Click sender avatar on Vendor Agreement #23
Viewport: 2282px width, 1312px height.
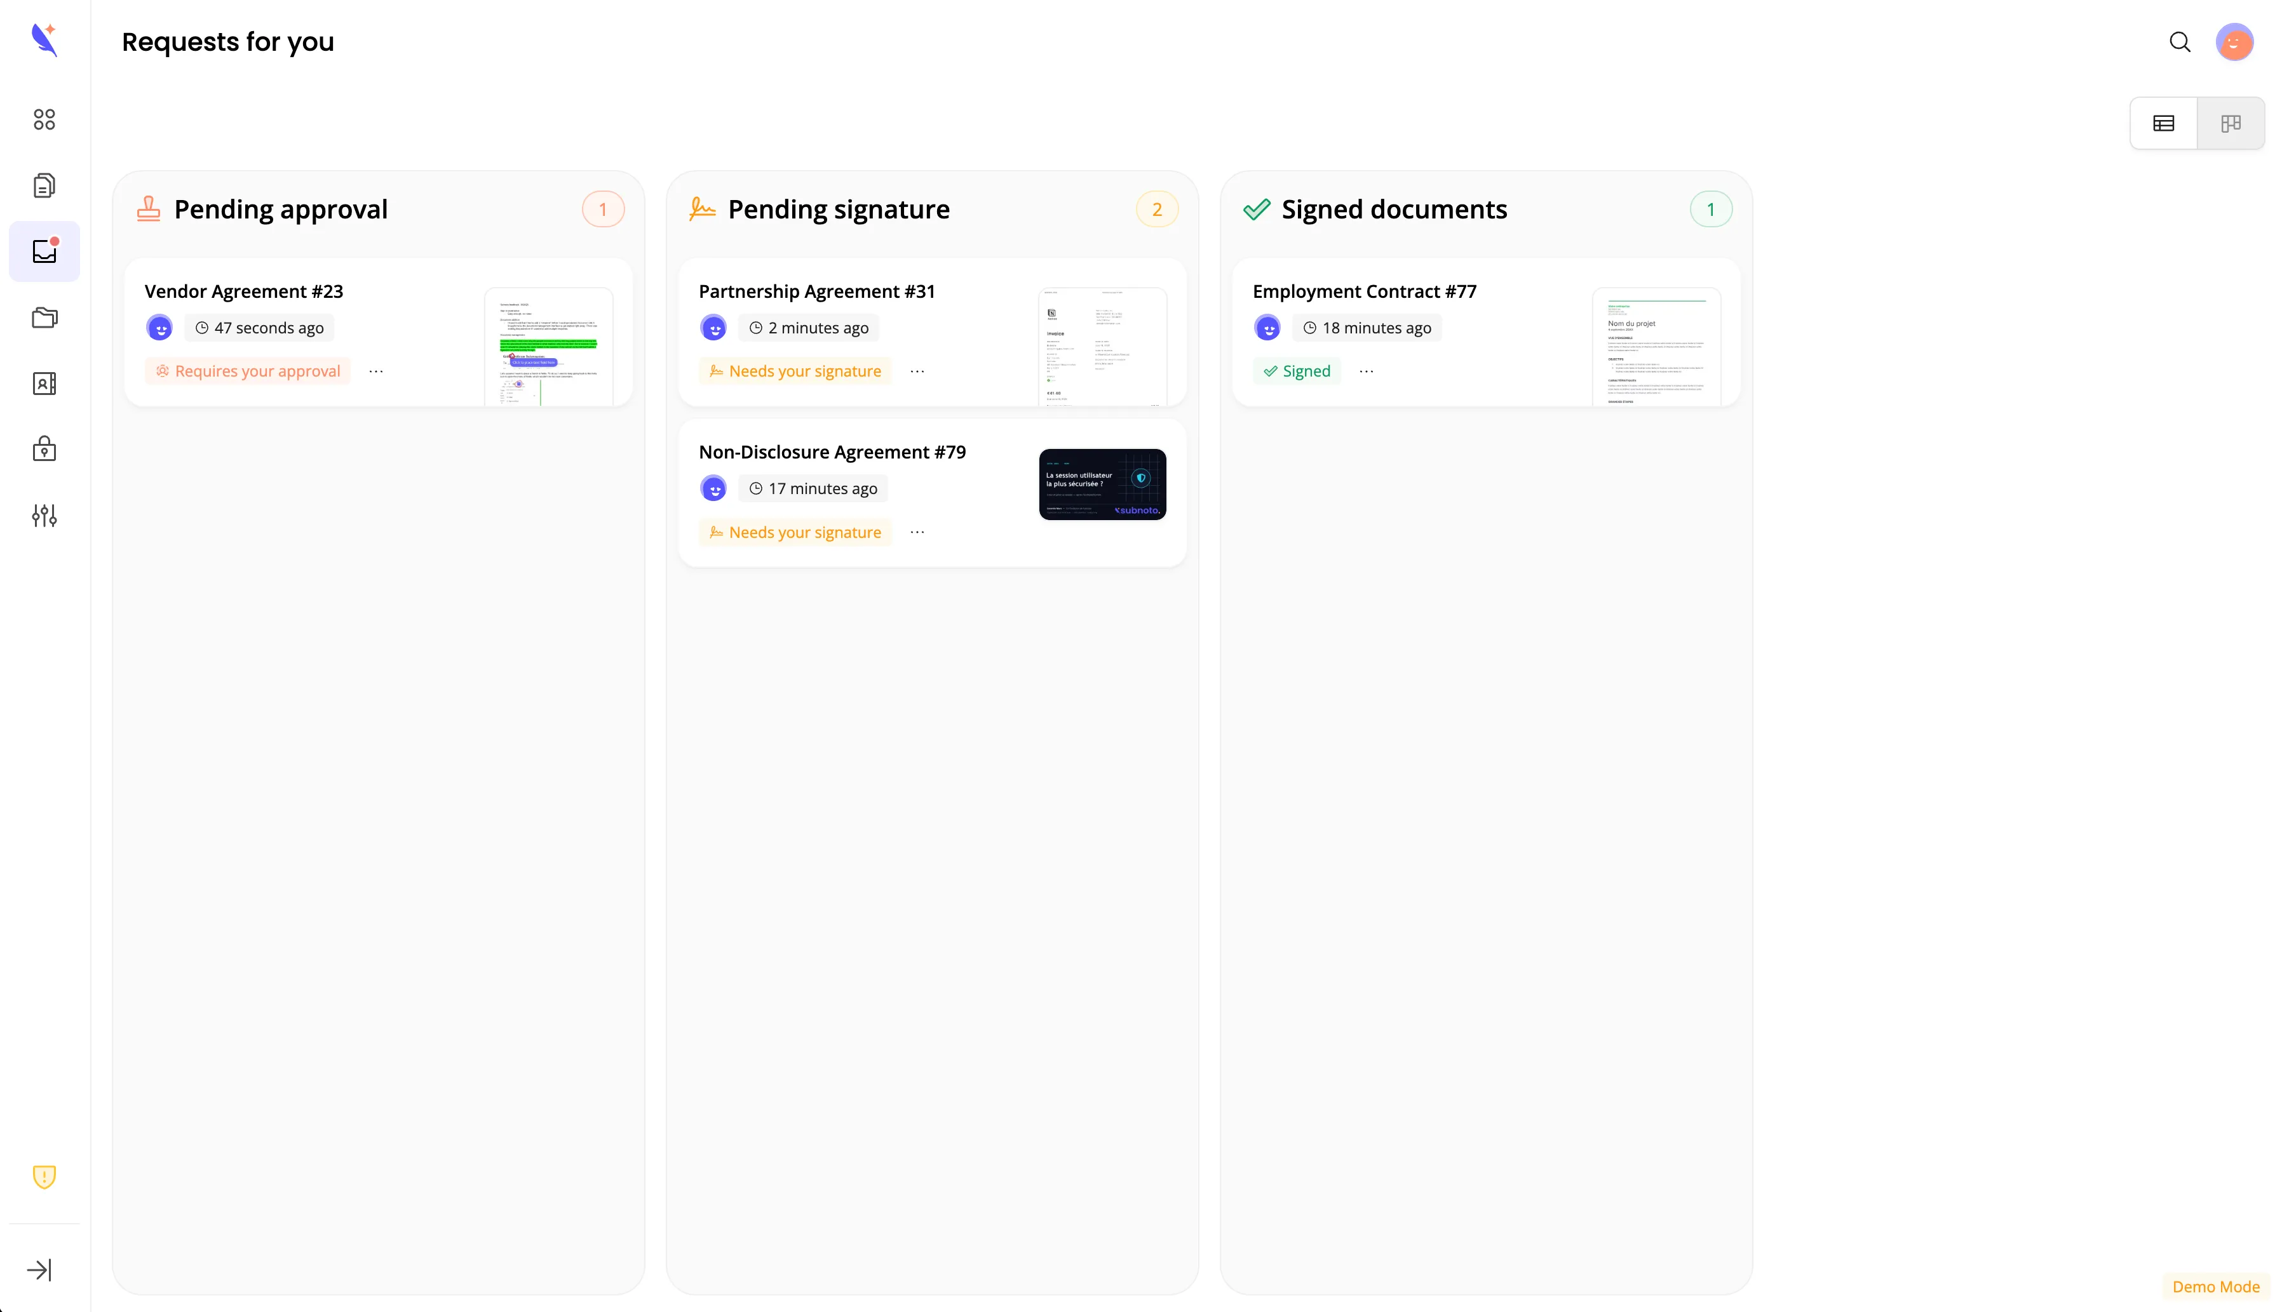(159, 327)
